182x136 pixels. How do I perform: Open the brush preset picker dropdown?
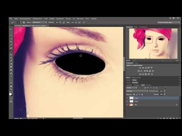click(19, 22)
